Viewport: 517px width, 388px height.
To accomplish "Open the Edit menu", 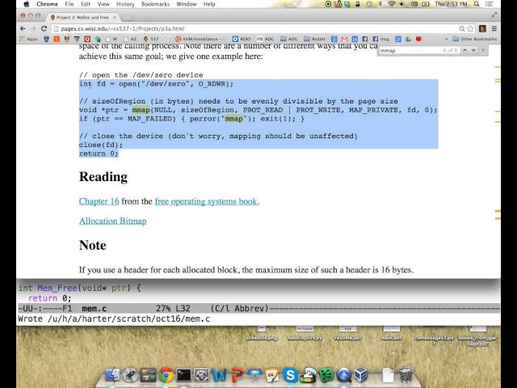I will (86, 4).
